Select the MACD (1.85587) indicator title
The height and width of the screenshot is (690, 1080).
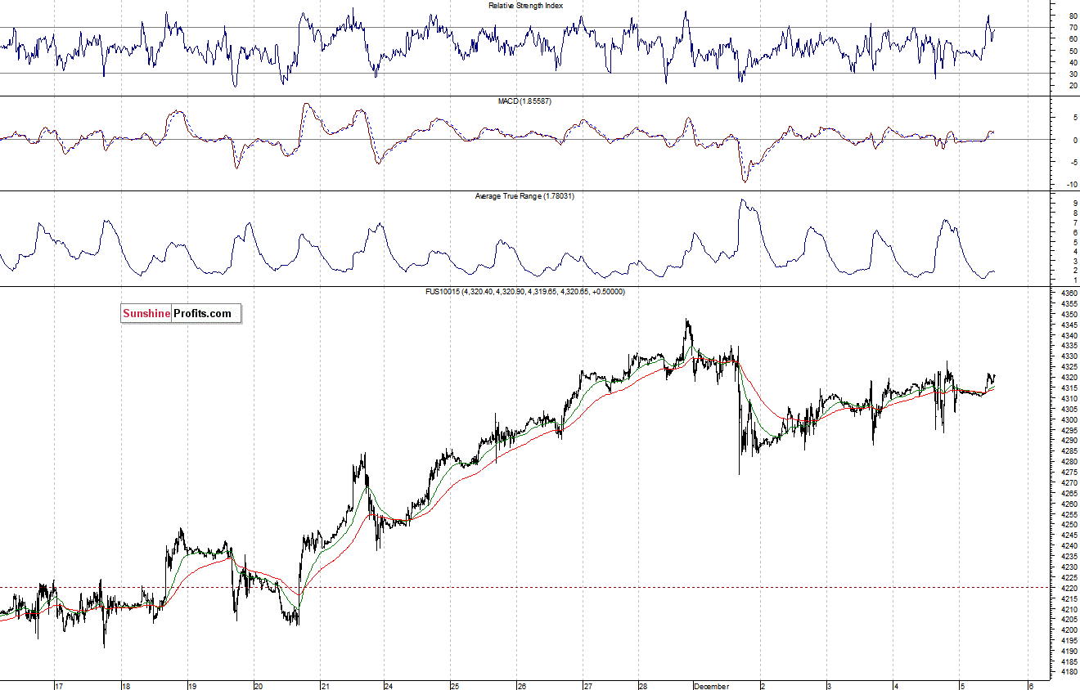click(x=526, y=101)
